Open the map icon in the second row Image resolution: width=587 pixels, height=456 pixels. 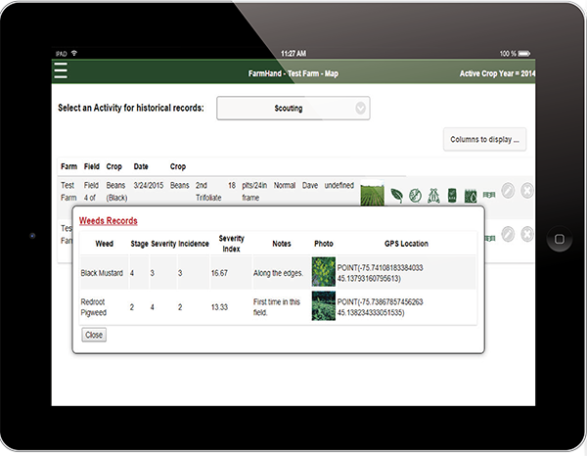(490, 238)
